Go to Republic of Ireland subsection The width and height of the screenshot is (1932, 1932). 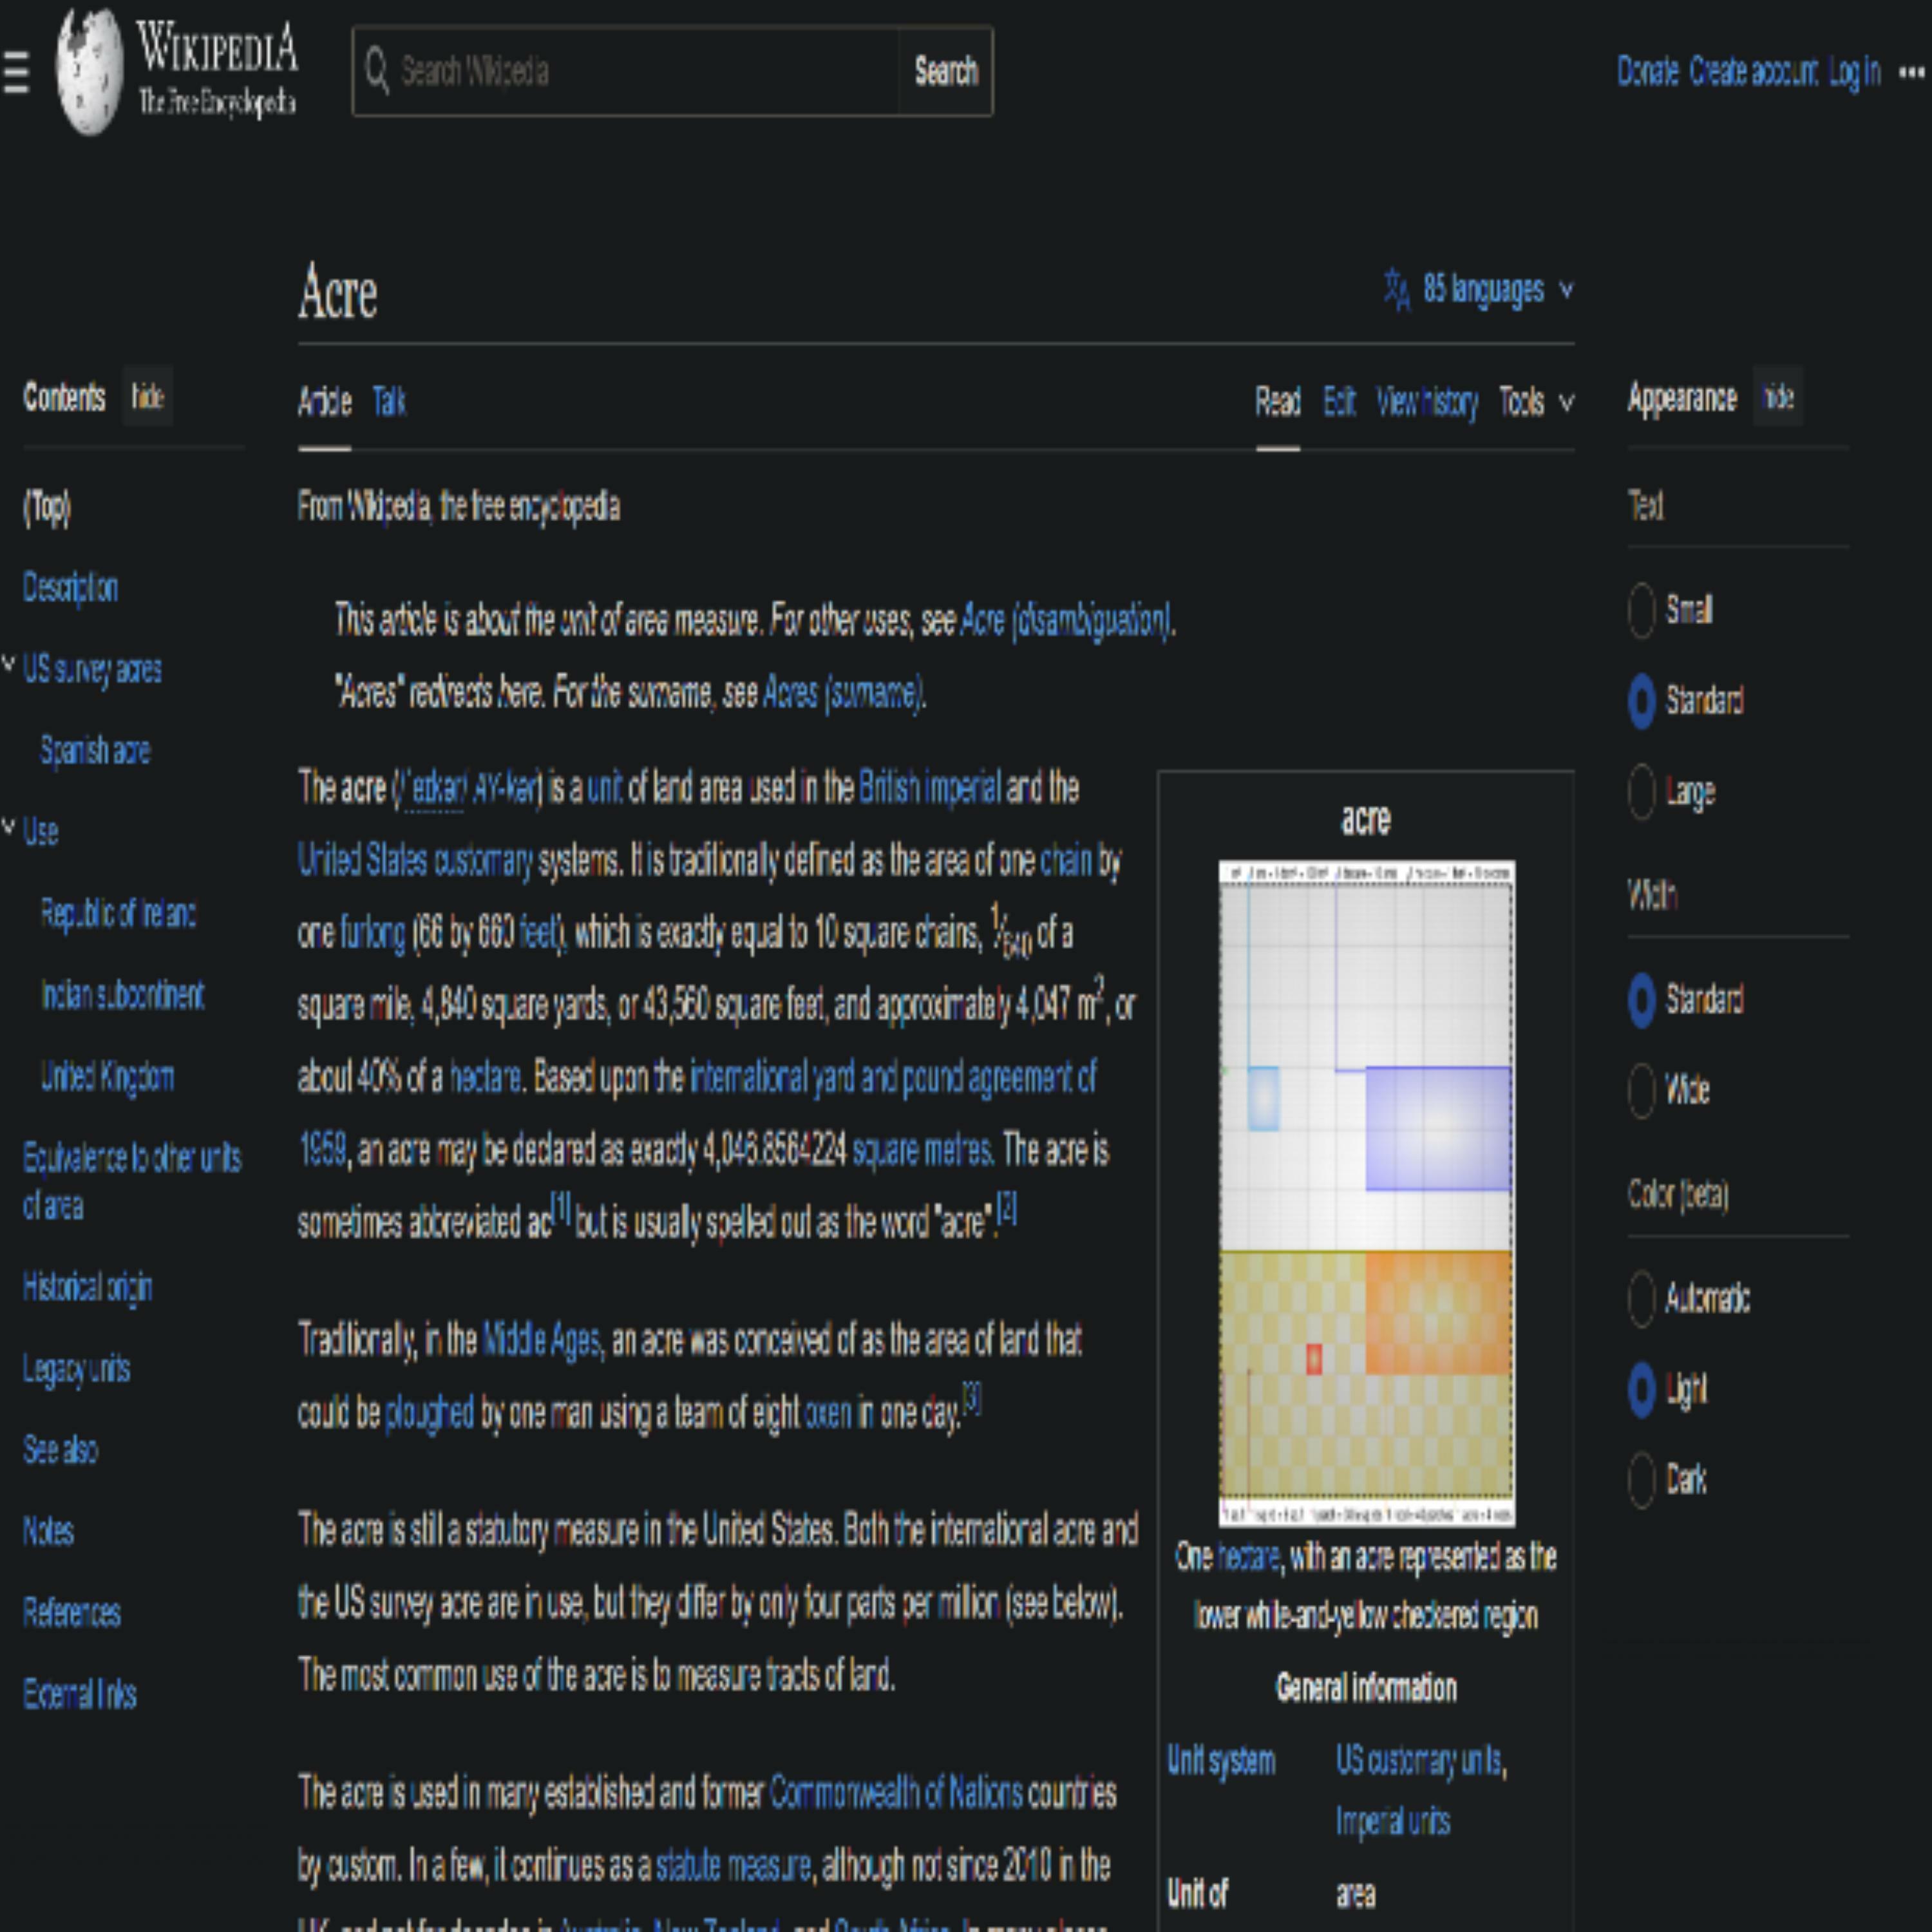(118, 913)
